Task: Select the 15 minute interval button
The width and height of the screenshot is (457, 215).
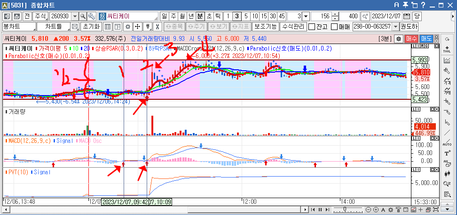Action: click(264, 16)
